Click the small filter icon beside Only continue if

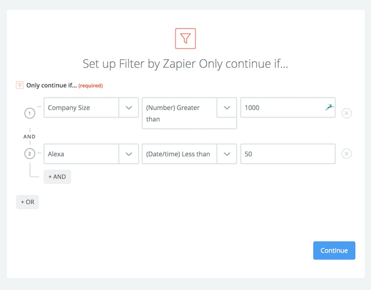(x=20, y=85)
